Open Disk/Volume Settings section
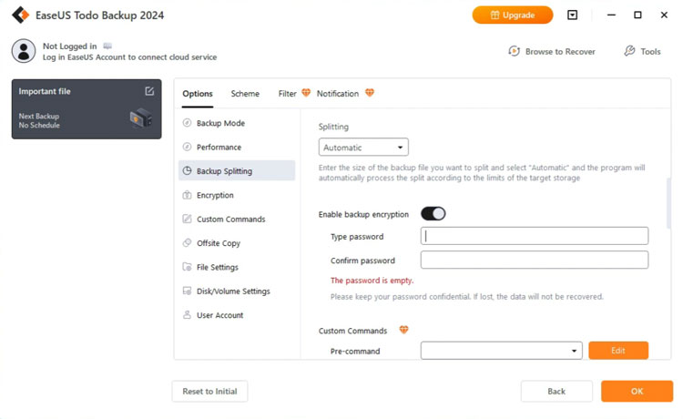Image resolution: width=683 pixels, height=419 pixels. coord(237,291)
